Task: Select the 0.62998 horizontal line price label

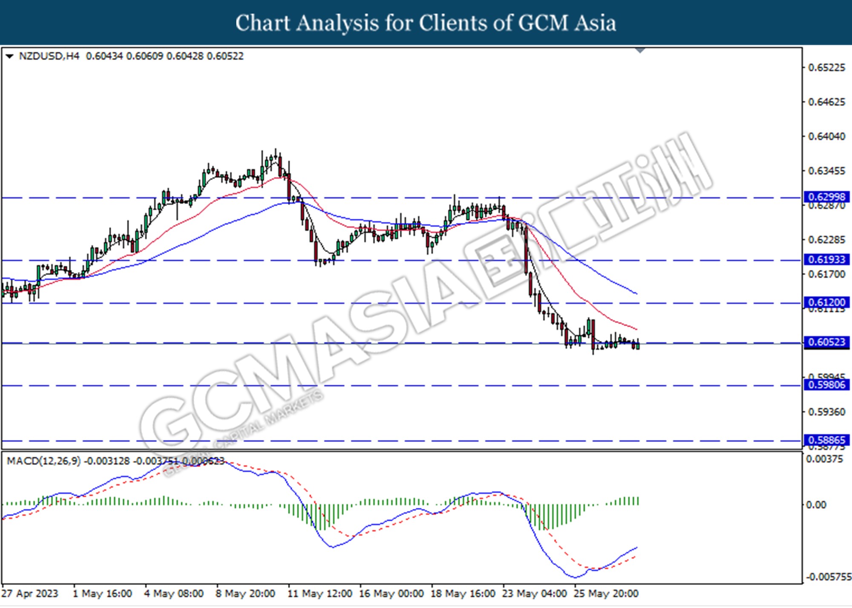Action: (x=827, y=197)
